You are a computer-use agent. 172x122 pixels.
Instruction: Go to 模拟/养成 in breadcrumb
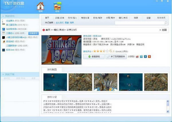59,30
